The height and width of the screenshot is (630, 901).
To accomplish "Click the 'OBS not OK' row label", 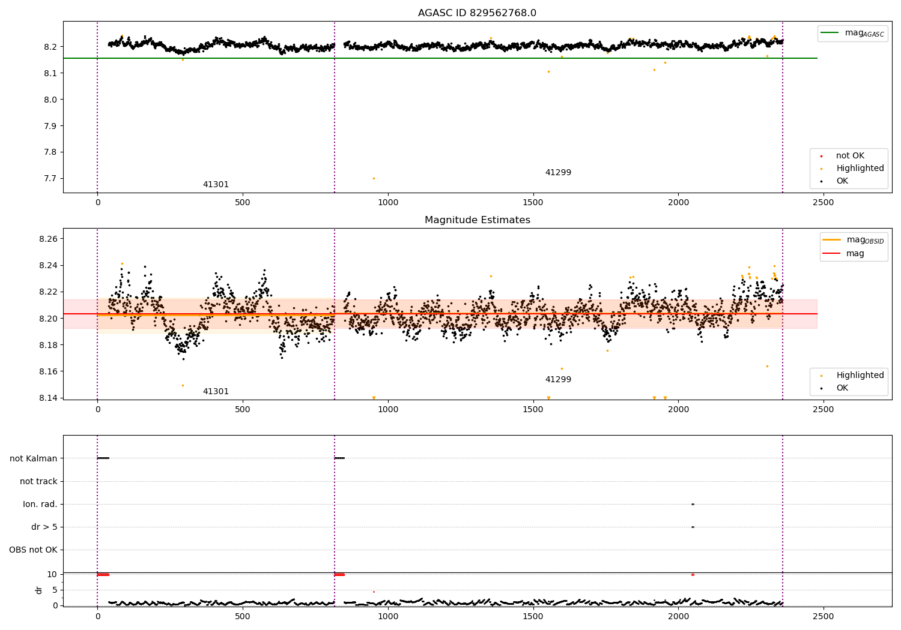I will pos(33,550).
